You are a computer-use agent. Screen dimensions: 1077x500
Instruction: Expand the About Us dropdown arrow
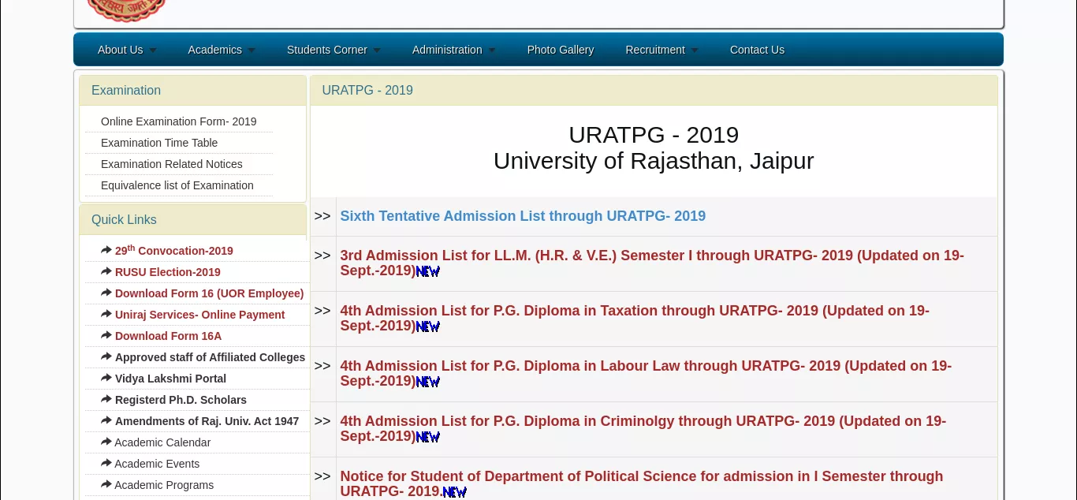(153, 50)
